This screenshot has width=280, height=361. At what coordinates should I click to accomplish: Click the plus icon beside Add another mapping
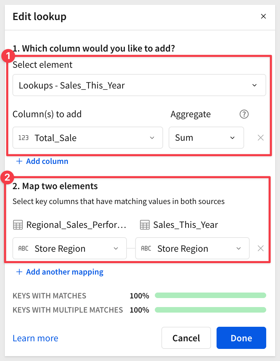[19, 272]
